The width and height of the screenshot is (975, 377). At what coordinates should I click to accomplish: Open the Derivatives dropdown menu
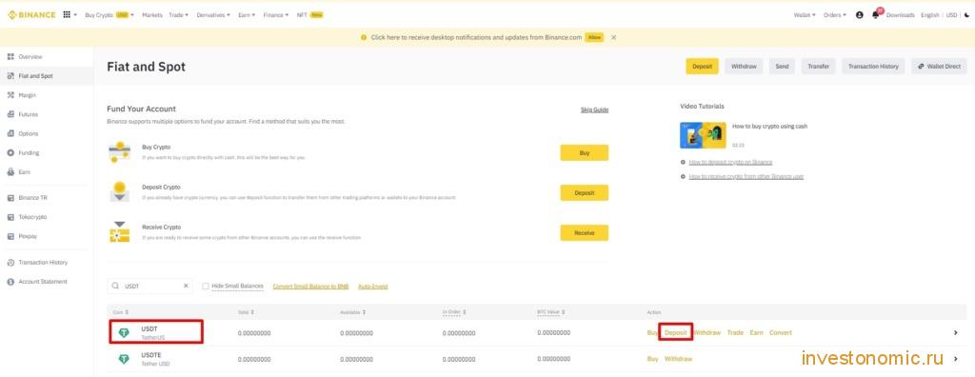coord(213,15)
